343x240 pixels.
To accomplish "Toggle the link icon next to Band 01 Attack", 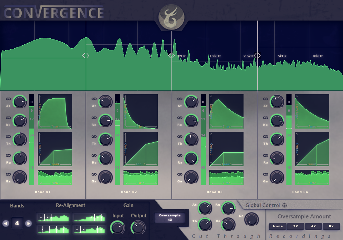I will click(8, 99).
